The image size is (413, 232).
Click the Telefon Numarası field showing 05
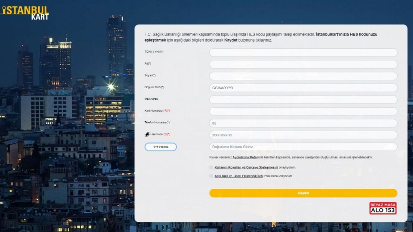(303, 123)
